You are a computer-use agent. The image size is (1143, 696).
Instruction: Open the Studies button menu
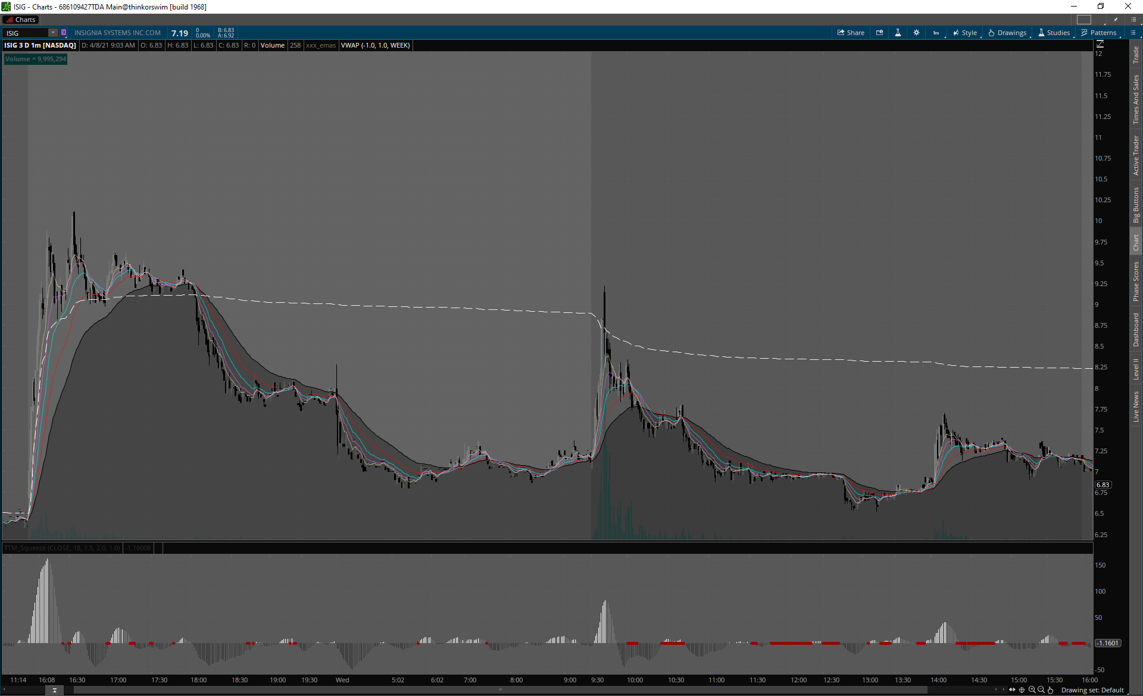click(1054, 33)
